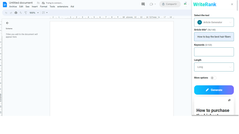Redo the last action

point(11,13)
